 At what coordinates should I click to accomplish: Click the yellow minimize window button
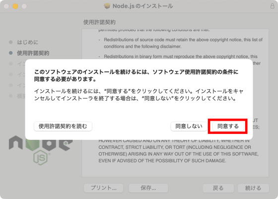[15, 6]
